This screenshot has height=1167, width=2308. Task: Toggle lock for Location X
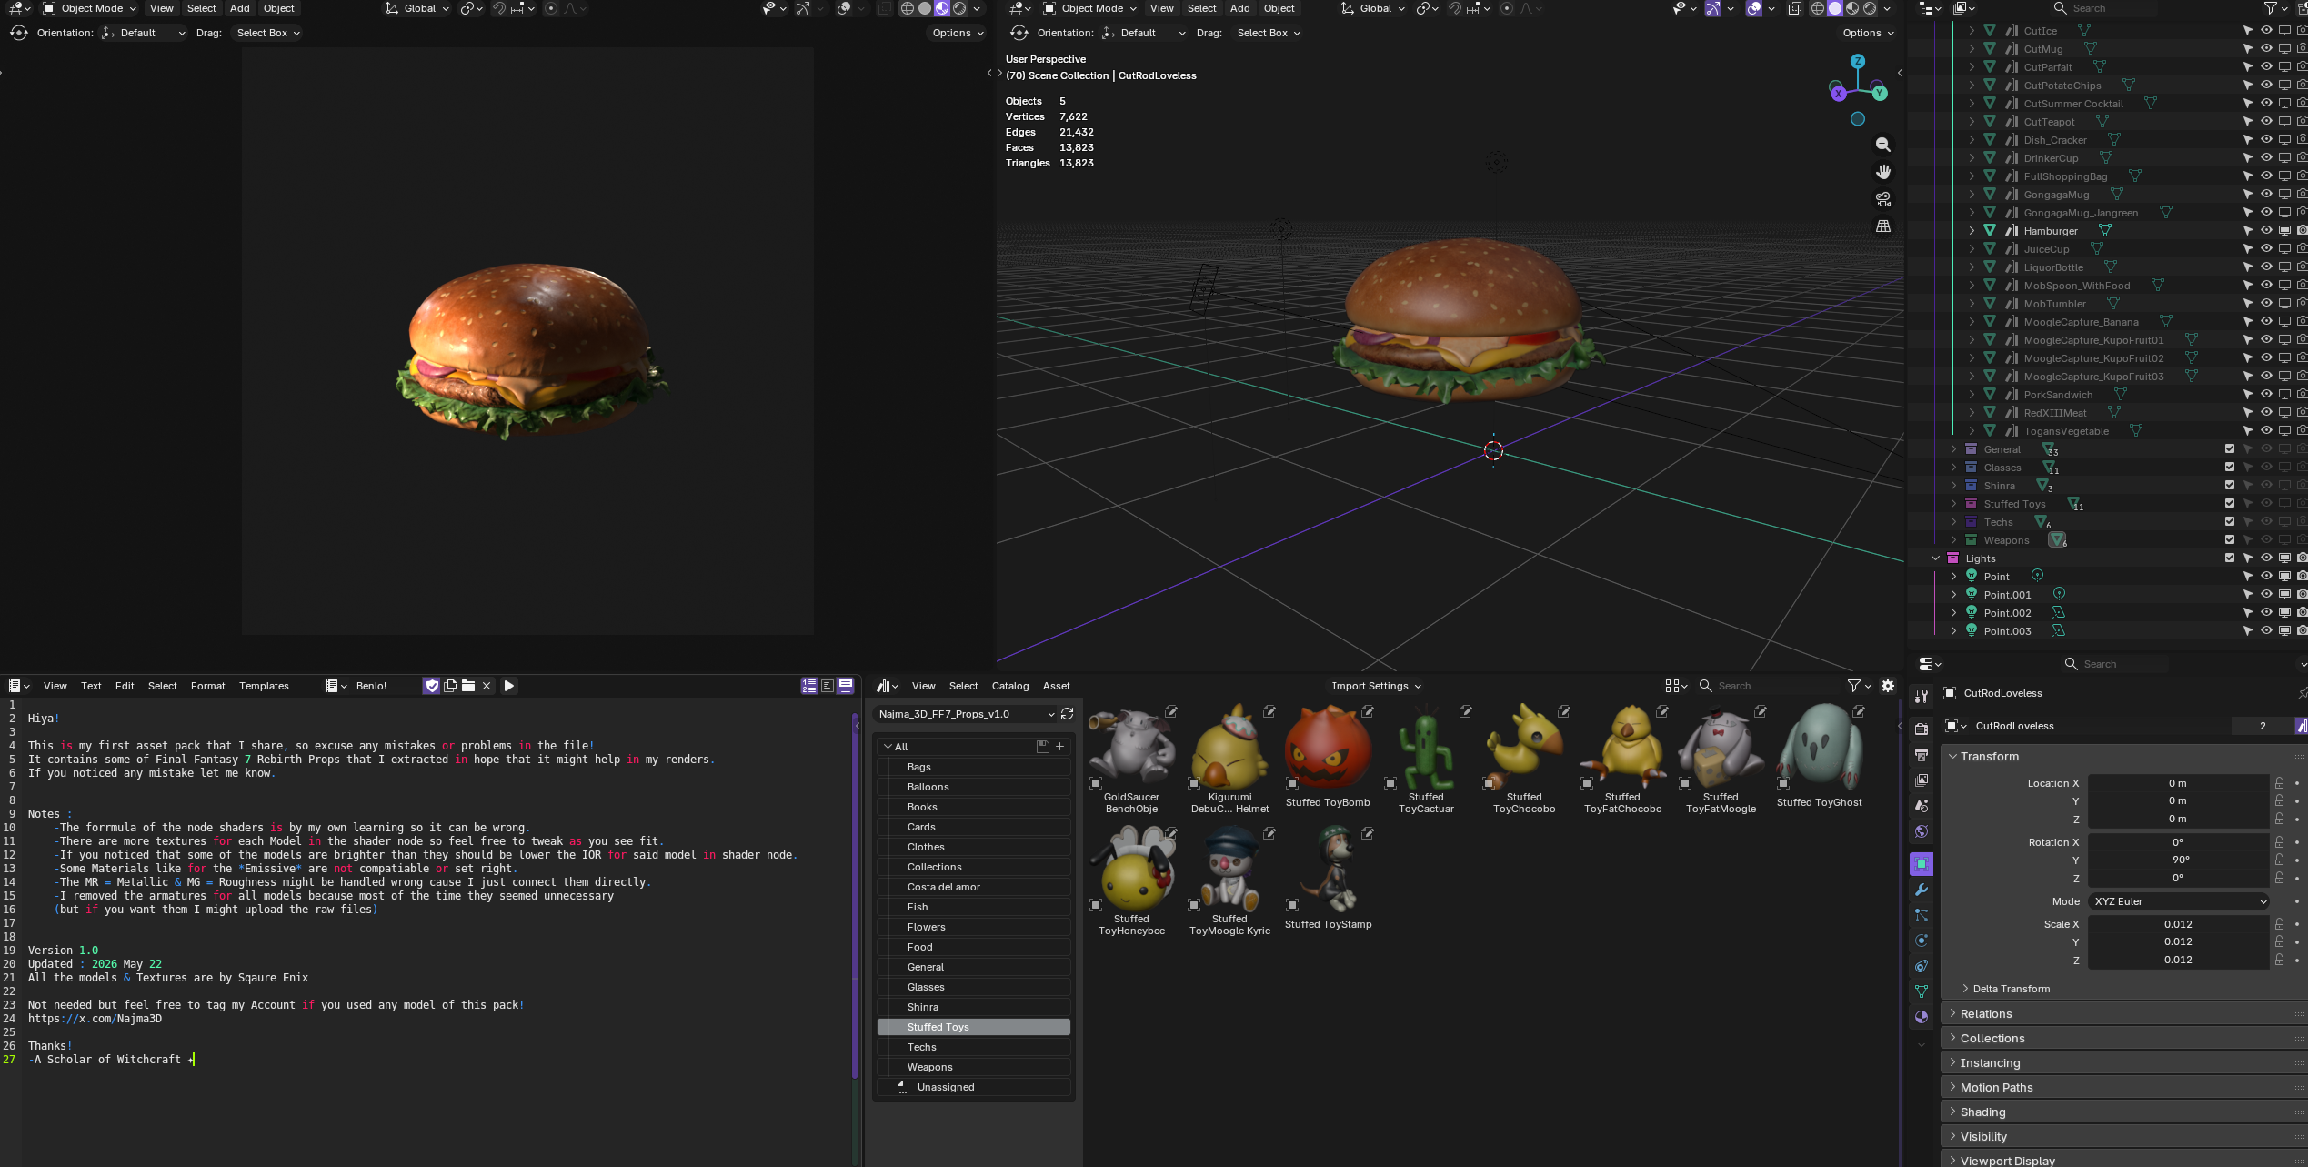(2280, 783)
